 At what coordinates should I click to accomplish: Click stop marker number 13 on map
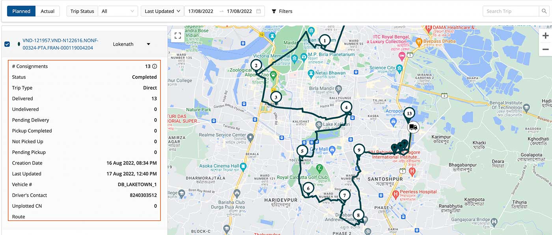click(409, 113)
